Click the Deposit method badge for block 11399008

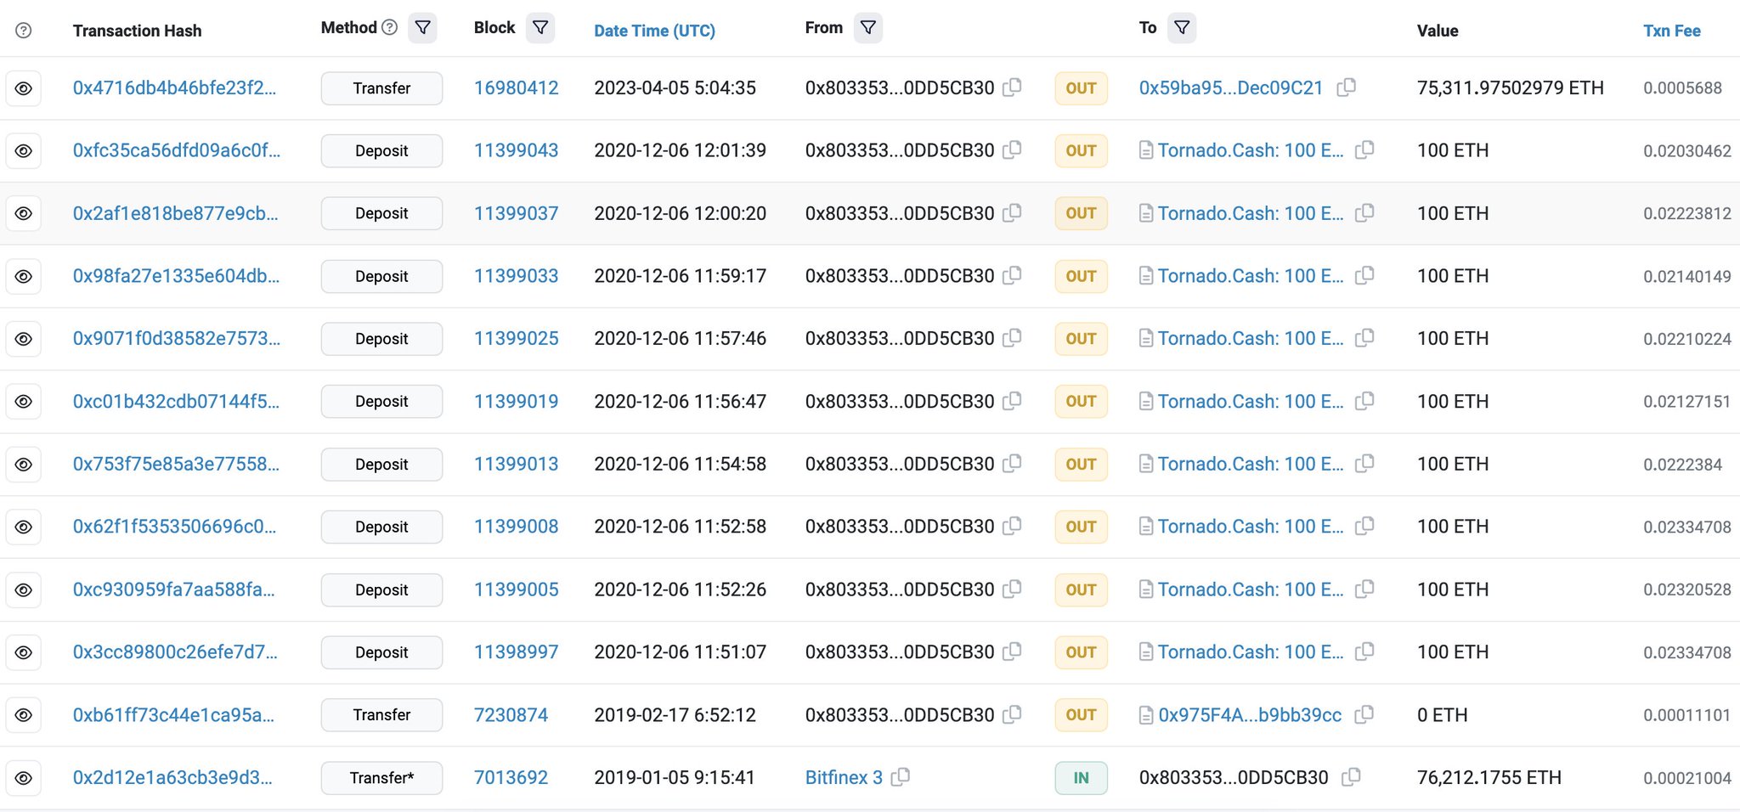(x=381, y=527)
